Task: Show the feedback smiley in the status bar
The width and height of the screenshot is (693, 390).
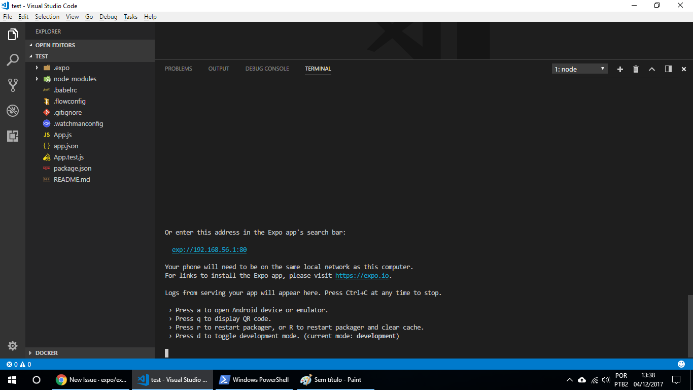Action: tap(681, 364)
